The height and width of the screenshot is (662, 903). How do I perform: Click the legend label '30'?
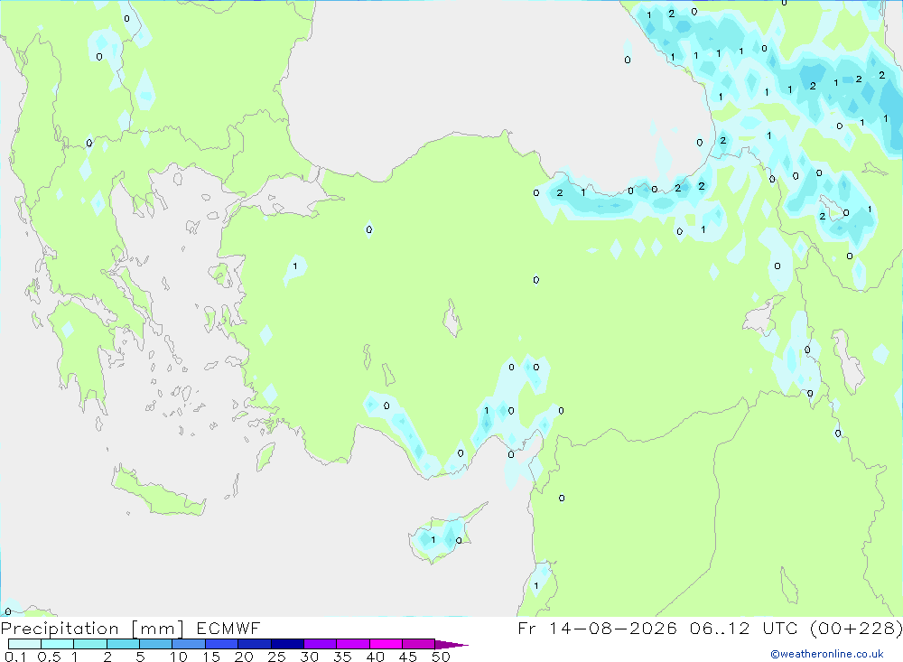click(x=309, y=657)
